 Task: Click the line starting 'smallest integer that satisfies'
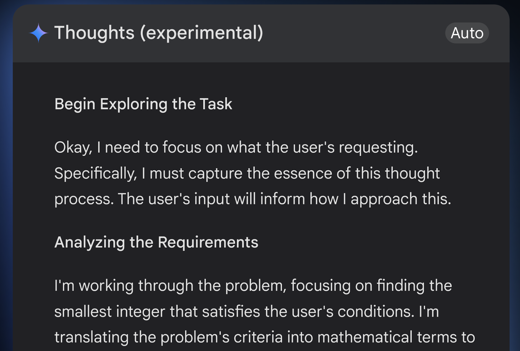[246, 311]
